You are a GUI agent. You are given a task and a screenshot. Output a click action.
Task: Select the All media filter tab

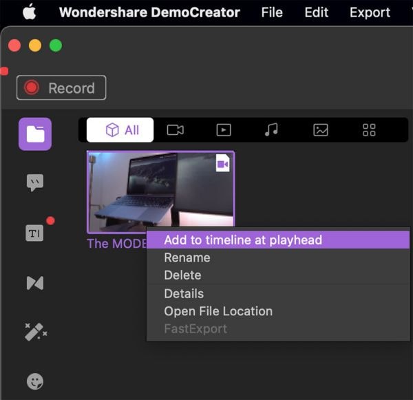point(120,130)
